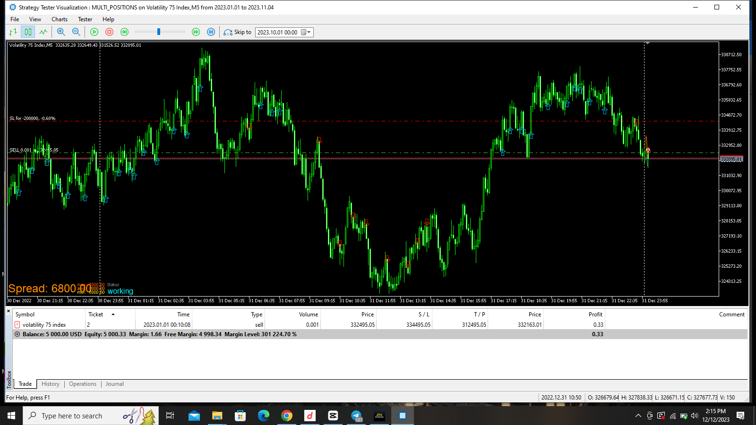Open CapCut from the taskbar
Image resolution: width=756 pixels, height=425 pixels.
coord(333,416)
